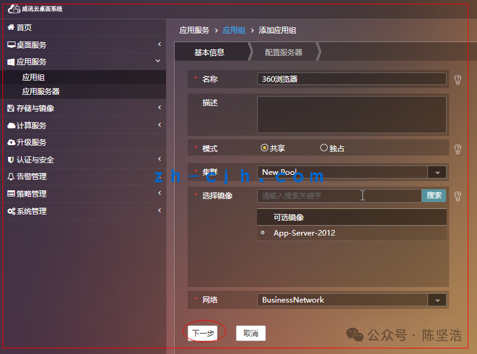This screenshot has width=477, height=354.
Task: Click the list icon beside 策略管理
Action: point(11,193)
